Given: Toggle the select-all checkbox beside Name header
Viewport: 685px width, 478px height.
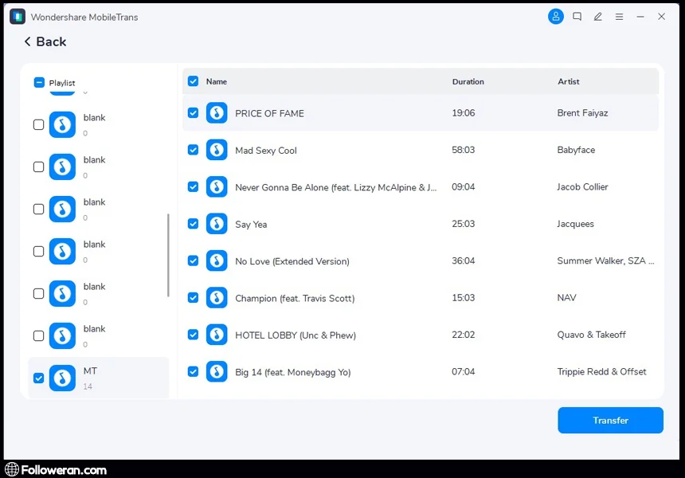Looking at the screenshot, I should (x=193, y=81).
